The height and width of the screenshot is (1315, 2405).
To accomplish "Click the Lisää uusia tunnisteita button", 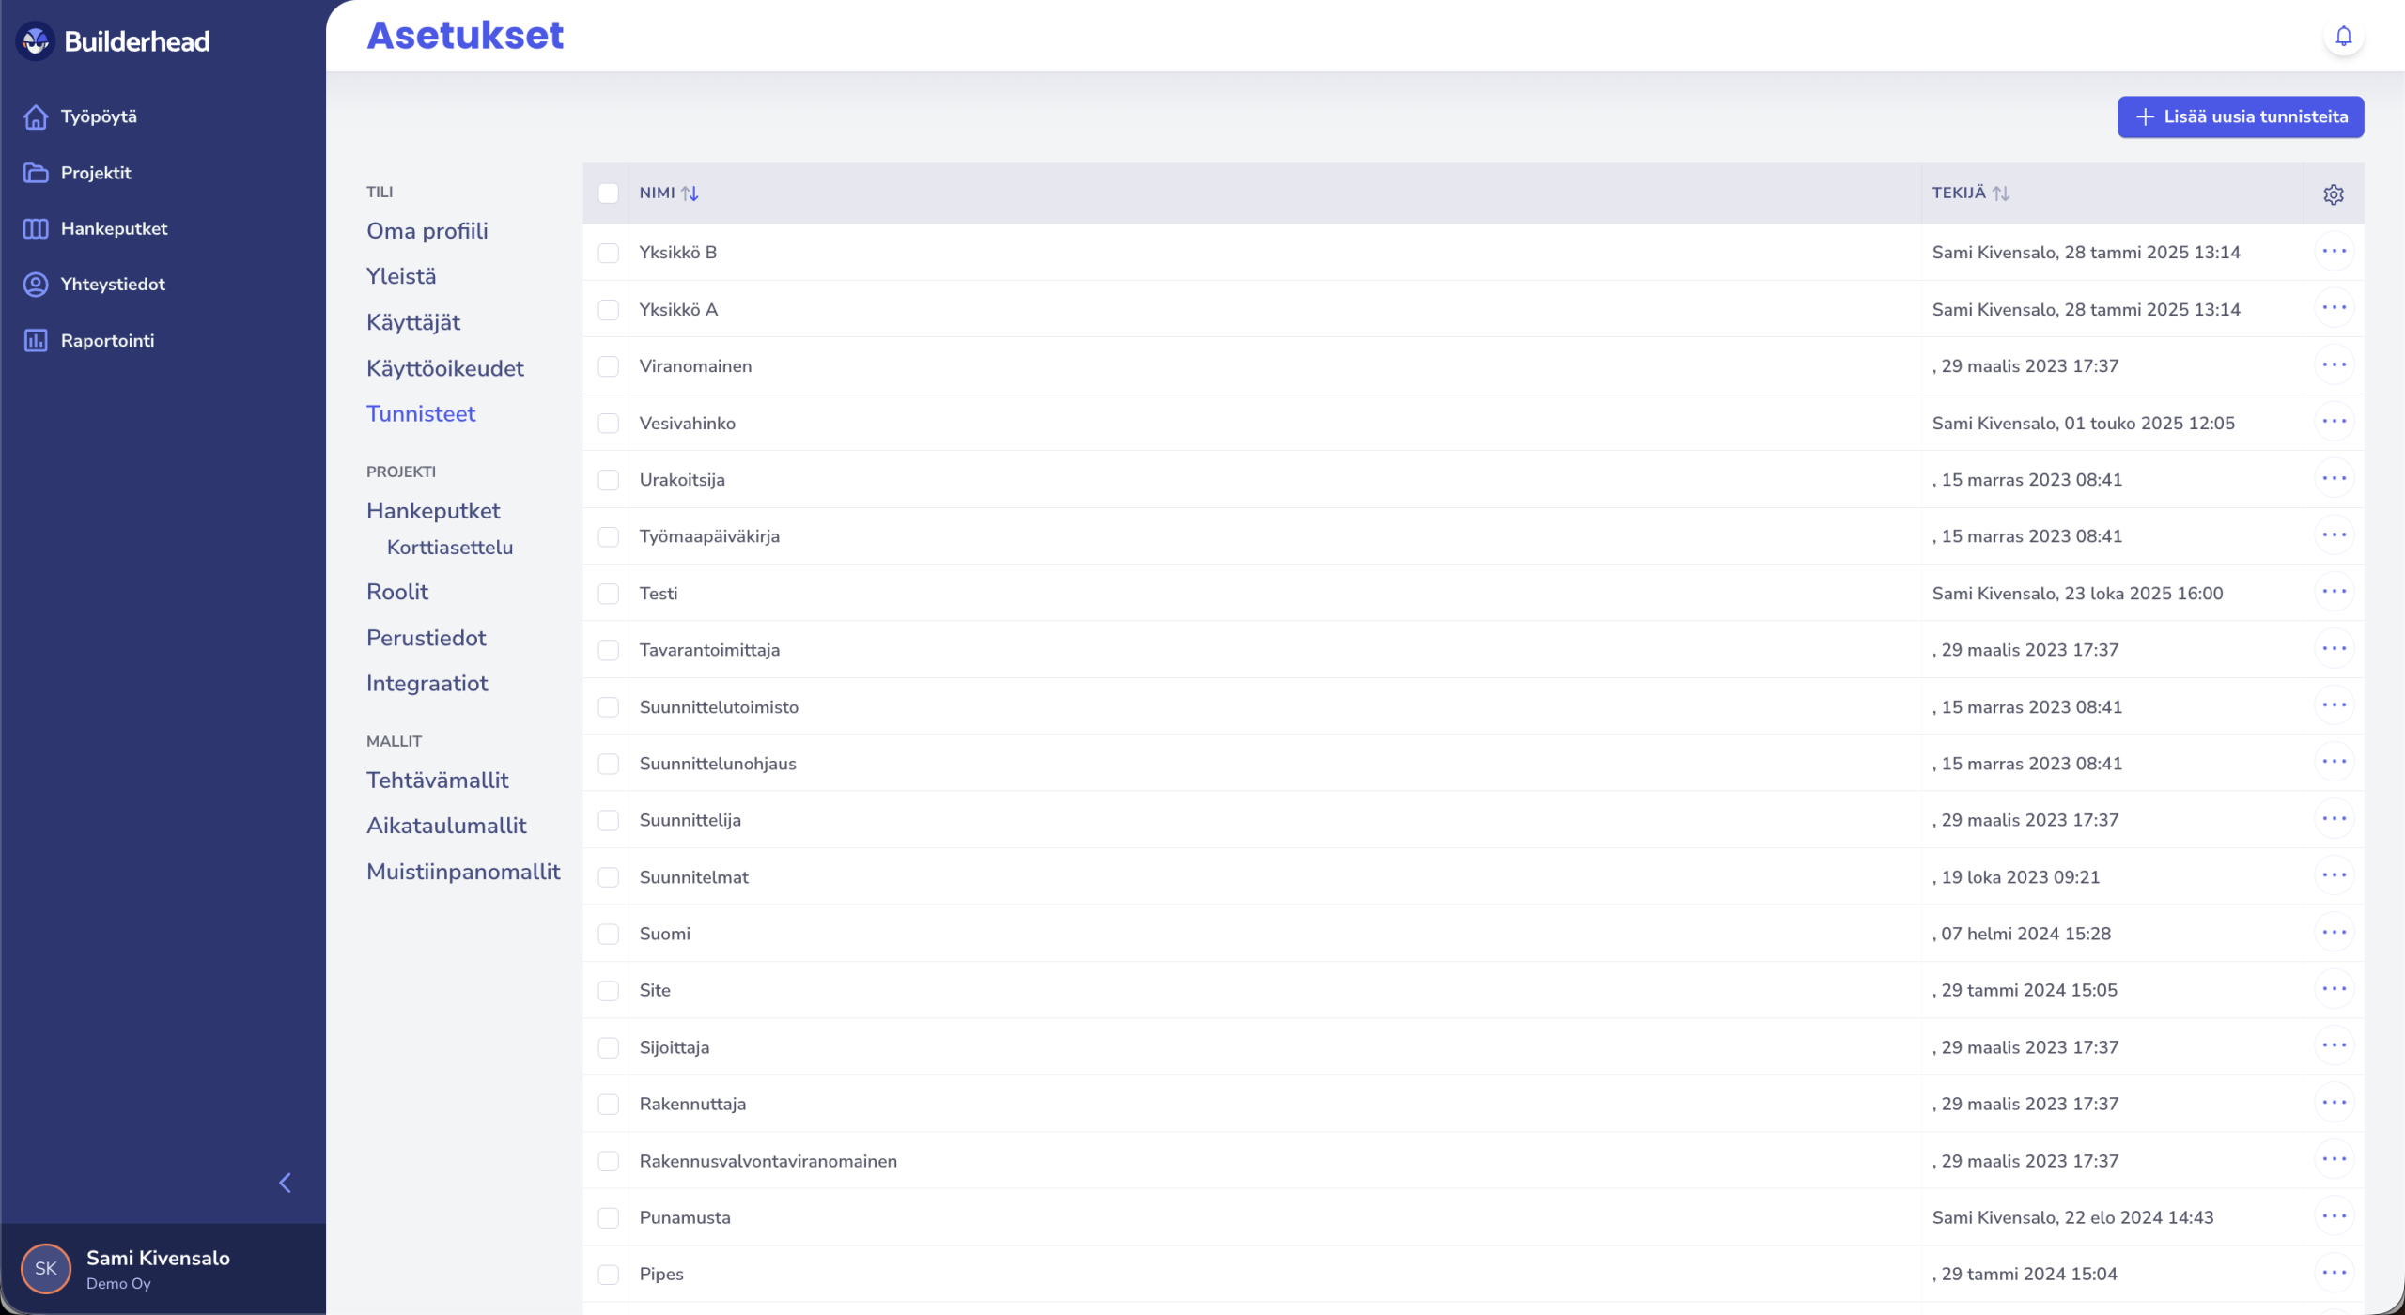I will [x=2240, y=116].
